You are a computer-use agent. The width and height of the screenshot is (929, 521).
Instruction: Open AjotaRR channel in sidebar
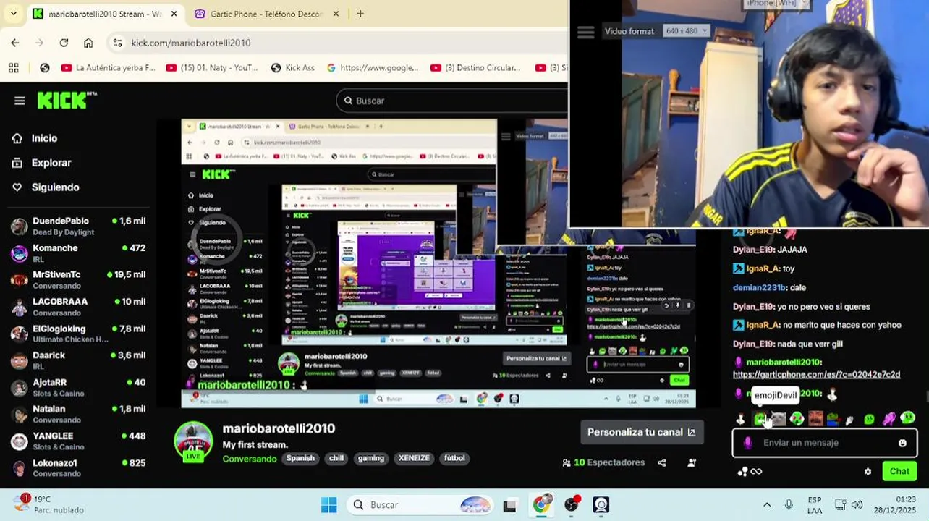click(x=78, y=387)
